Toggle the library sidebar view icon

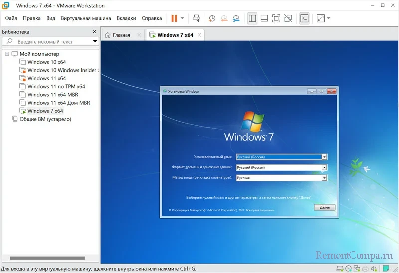click(252, 18)
